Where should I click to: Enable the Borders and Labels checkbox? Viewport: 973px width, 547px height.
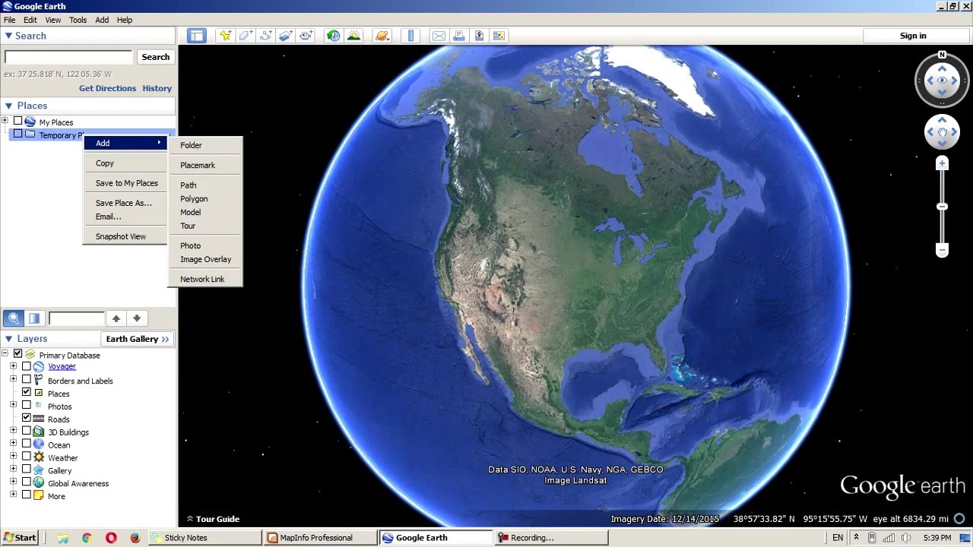27,379
